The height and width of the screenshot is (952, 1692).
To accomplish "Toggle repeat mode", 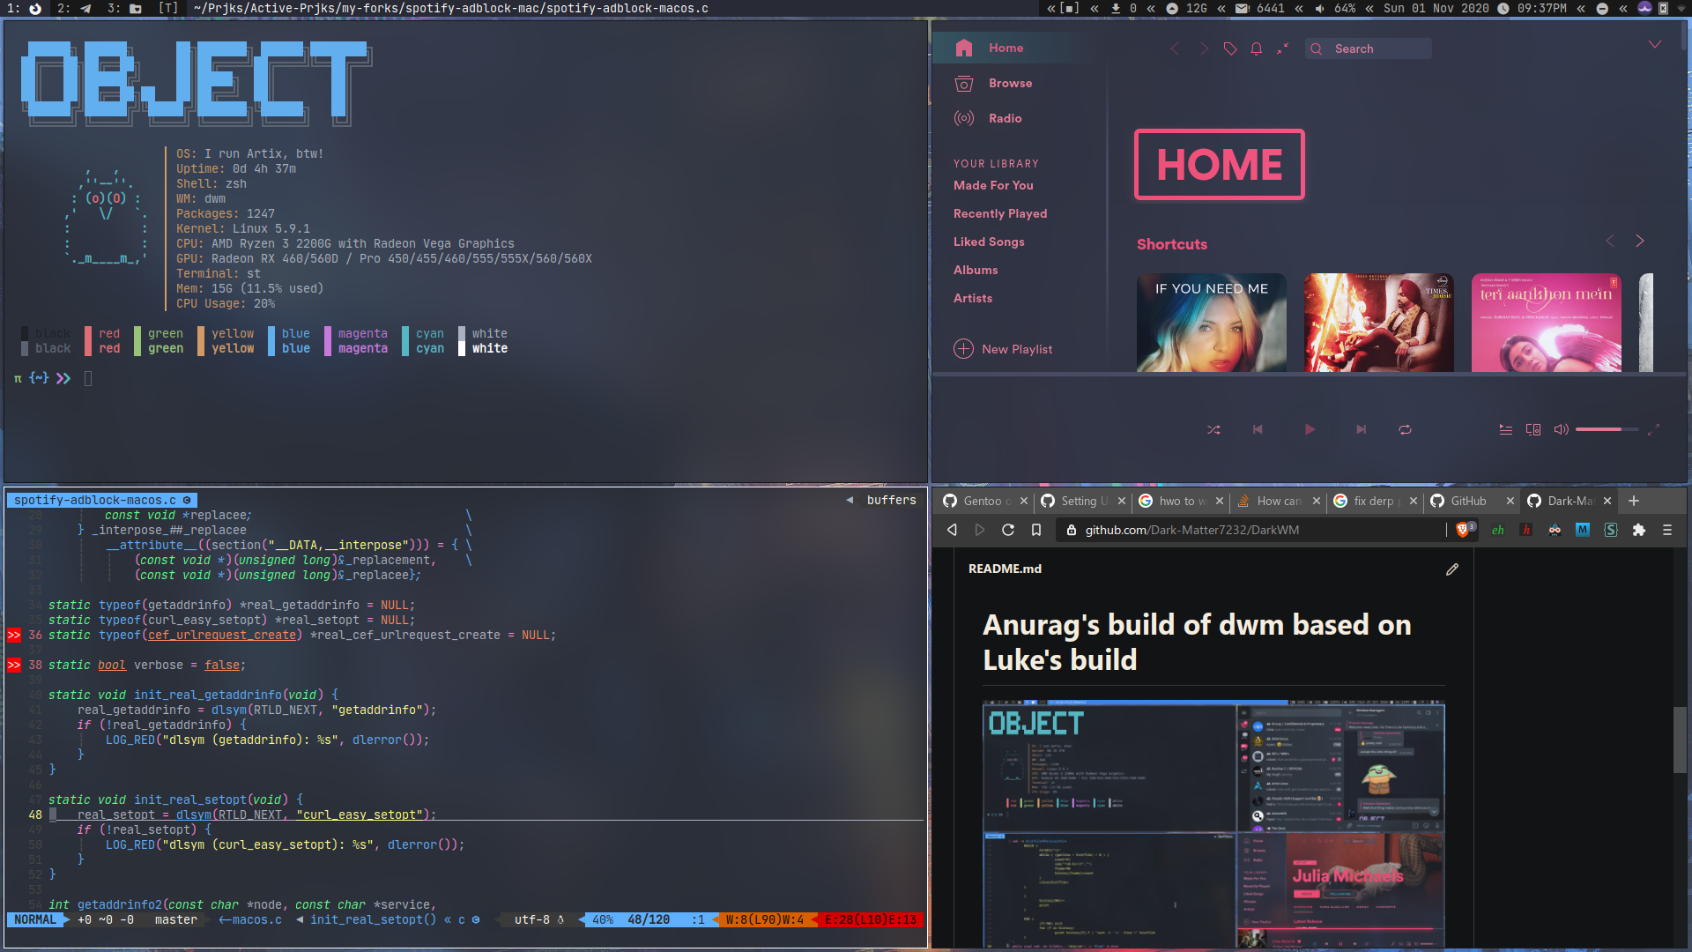I will click(x=1405, y=430).
